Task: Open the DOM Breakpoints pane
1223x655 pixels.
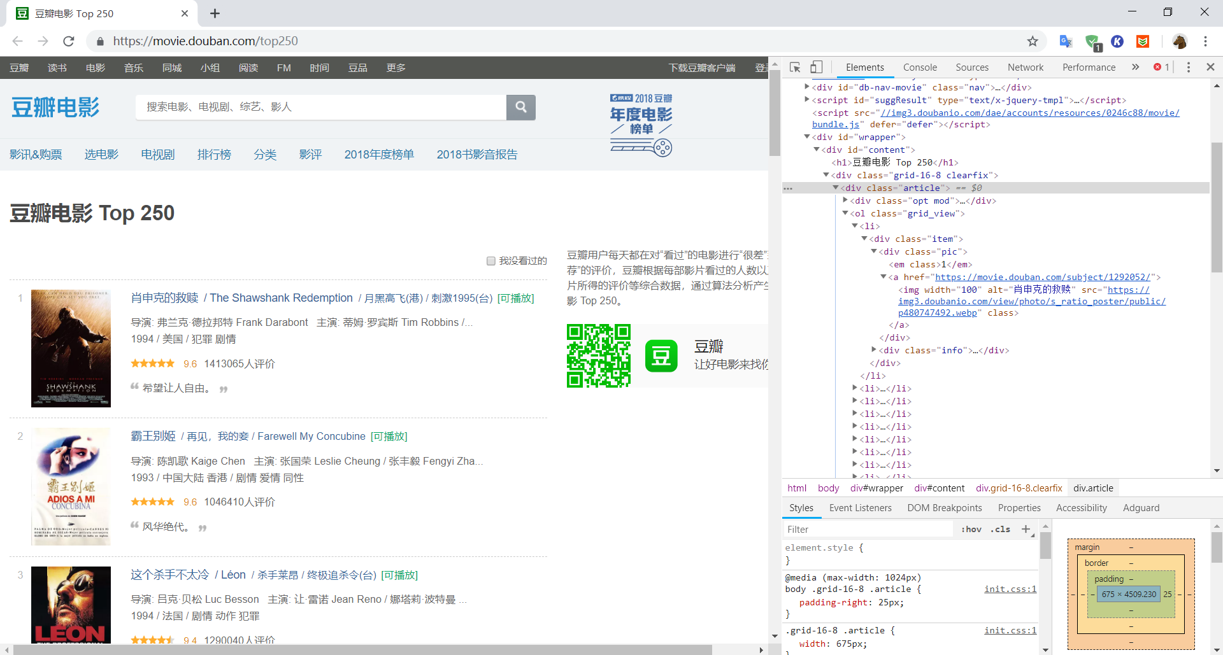Action: pos(945,508)
